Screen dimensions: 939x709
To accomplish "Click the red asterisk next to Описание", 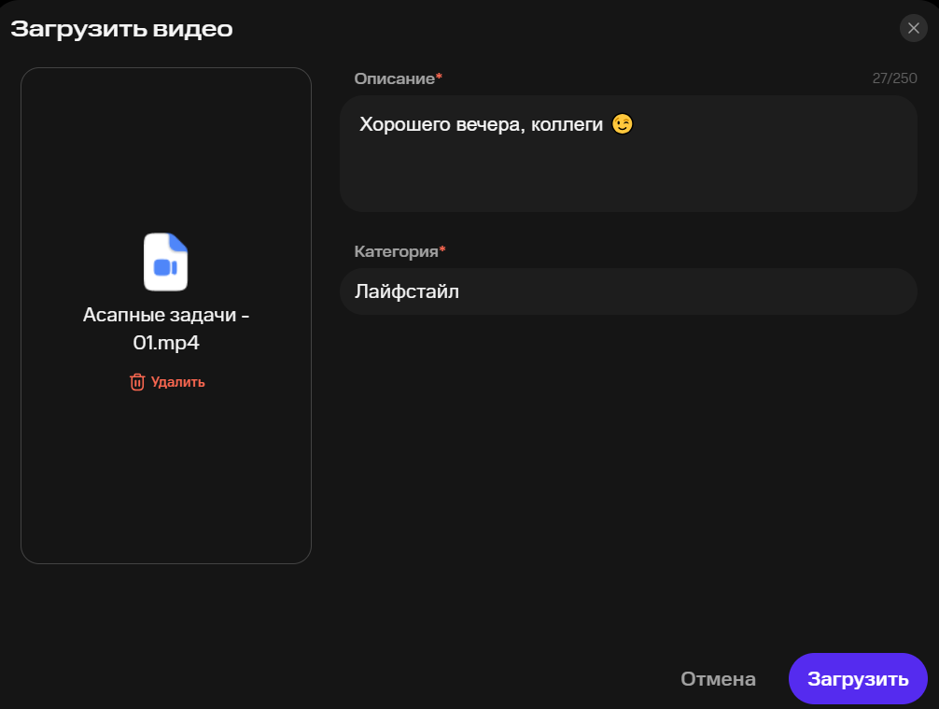I will 440,78.
